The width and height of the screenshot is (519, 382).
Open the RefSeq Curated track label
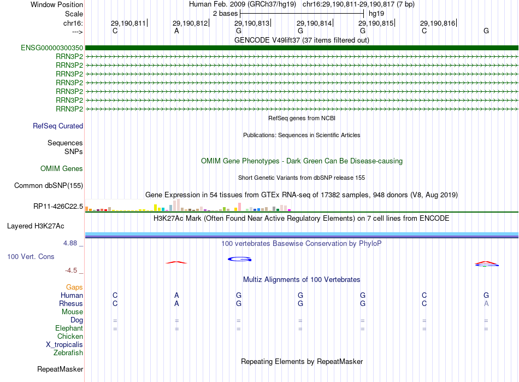click(x=58, y=126)
